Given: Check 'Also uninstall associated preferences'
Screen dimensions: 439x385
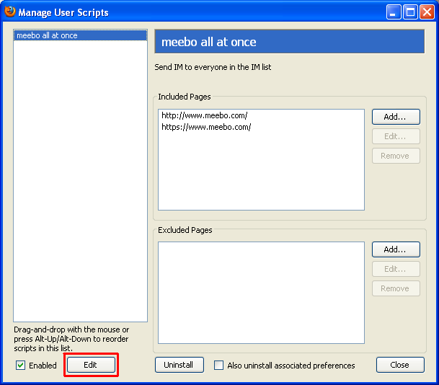Looking at the screenshot, I should pyautogui.click(x=218, y=366).
